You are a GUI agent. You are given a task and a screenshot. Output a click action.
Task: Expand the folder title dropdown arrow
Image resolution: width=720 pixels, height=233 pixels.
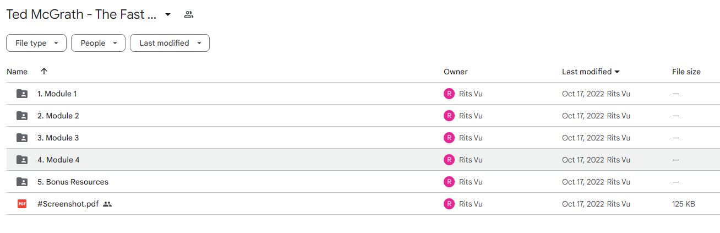coord(168,14)
